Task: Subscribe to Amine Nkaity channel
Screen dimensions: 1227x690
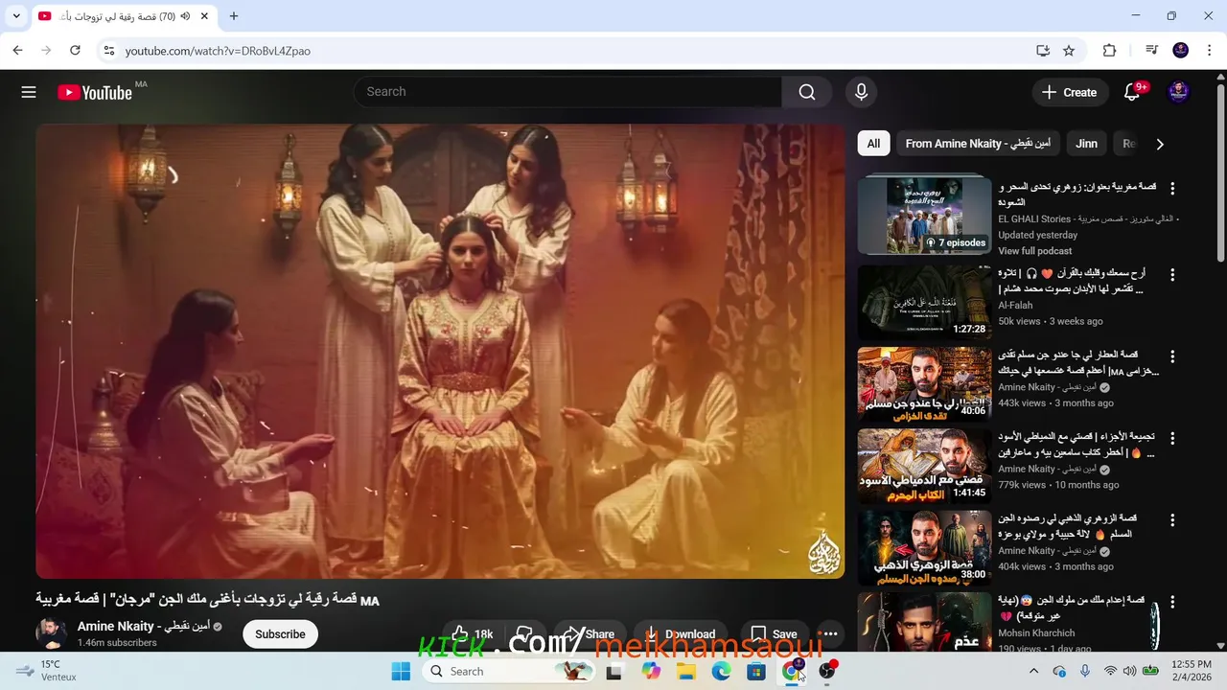Action: click(x=280, y=634)
